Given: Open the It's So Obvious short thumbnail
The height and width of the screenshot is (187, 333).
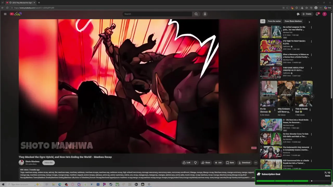Looking at the screenshot, I should 269,94.
